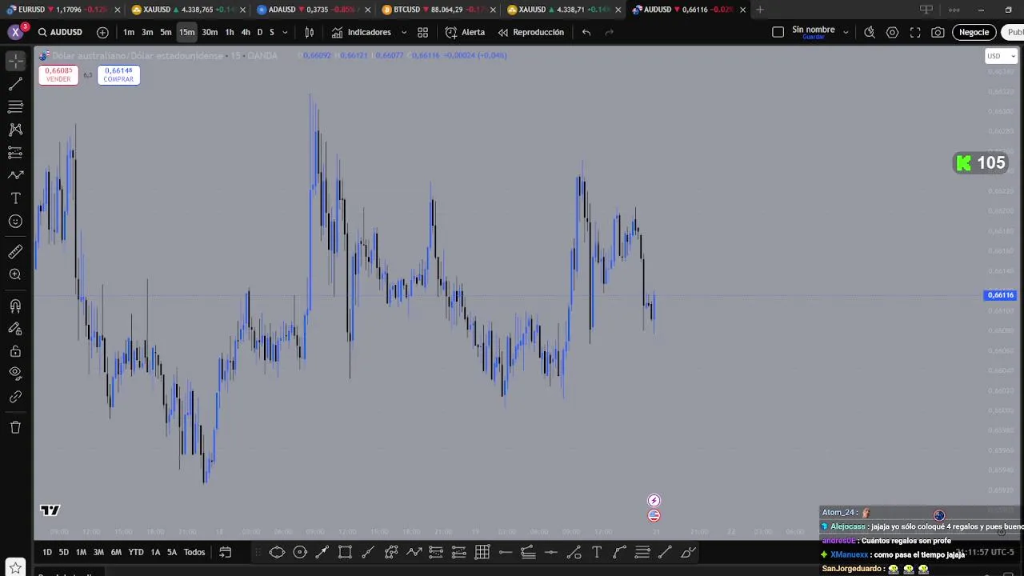Select the brush drawing tool in left sidebar
Viewport: 1024px width, 576px height.
pos(15,175)
